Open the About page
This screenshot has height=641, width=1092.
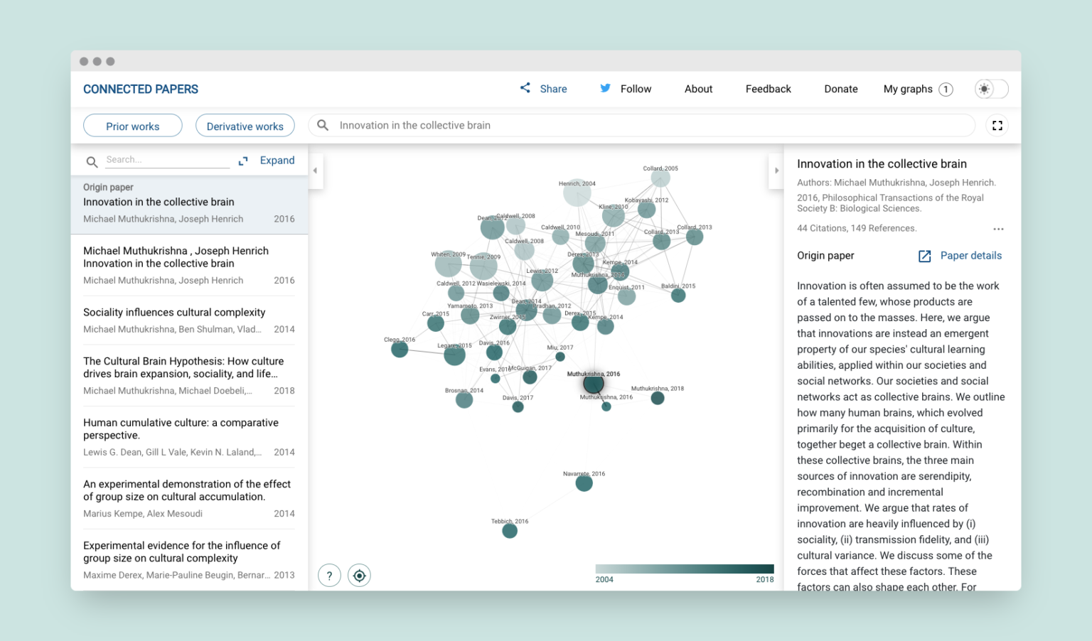(x=698, y=89)
